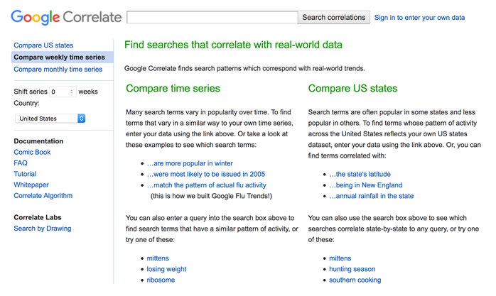Open the 'more popular in winter' example
This screenshot has height=296, width=496.
coord(190,163)
